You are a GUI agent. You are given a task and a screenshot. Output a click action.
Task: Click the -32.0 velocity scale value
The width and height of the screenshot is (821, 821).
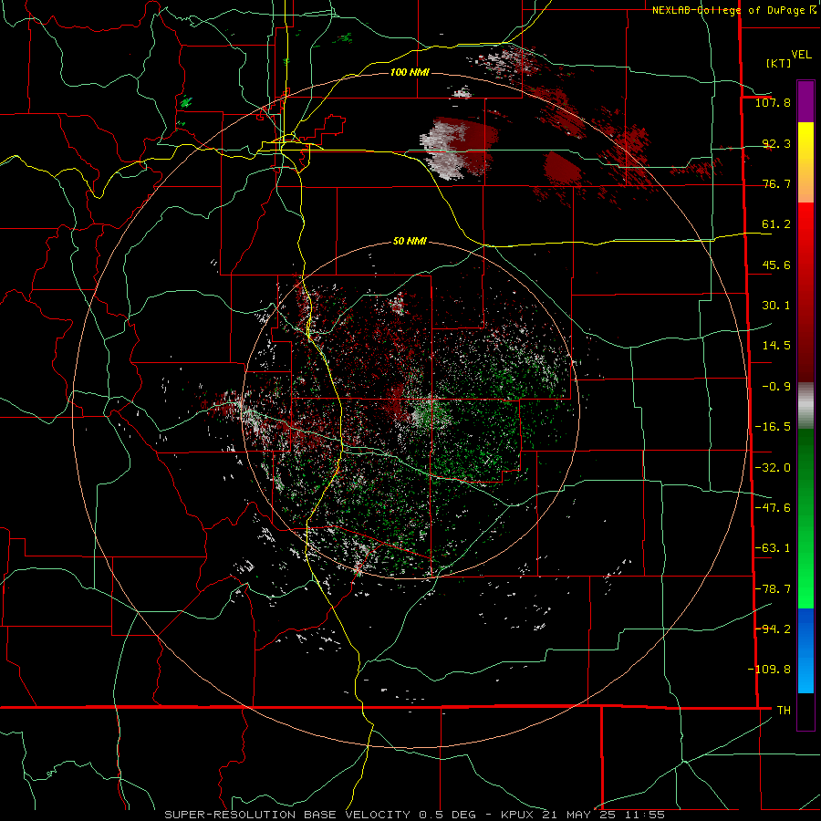point(773,468)
